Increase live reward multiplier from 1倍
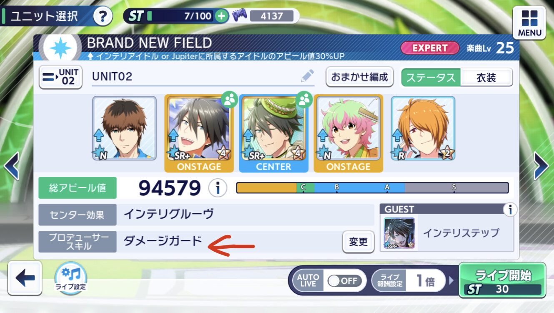 [x=451, y=280]
